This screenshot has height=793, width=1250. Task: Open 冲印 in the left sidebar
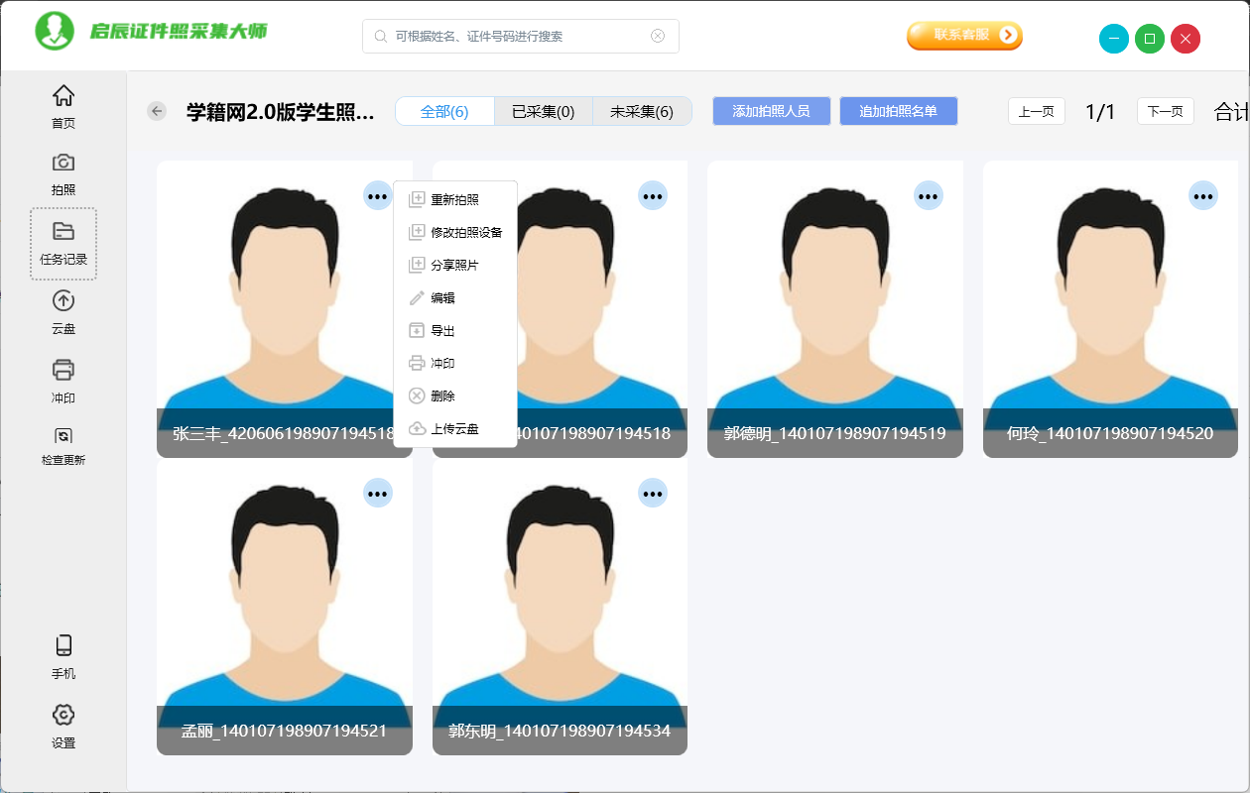tap(63, 382)
